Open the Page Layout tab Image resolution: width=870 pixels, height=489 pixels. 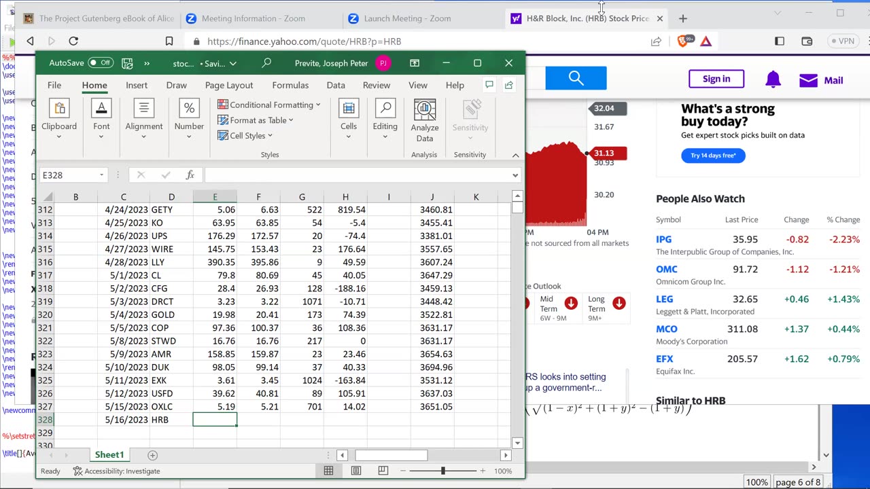point(229,85)
